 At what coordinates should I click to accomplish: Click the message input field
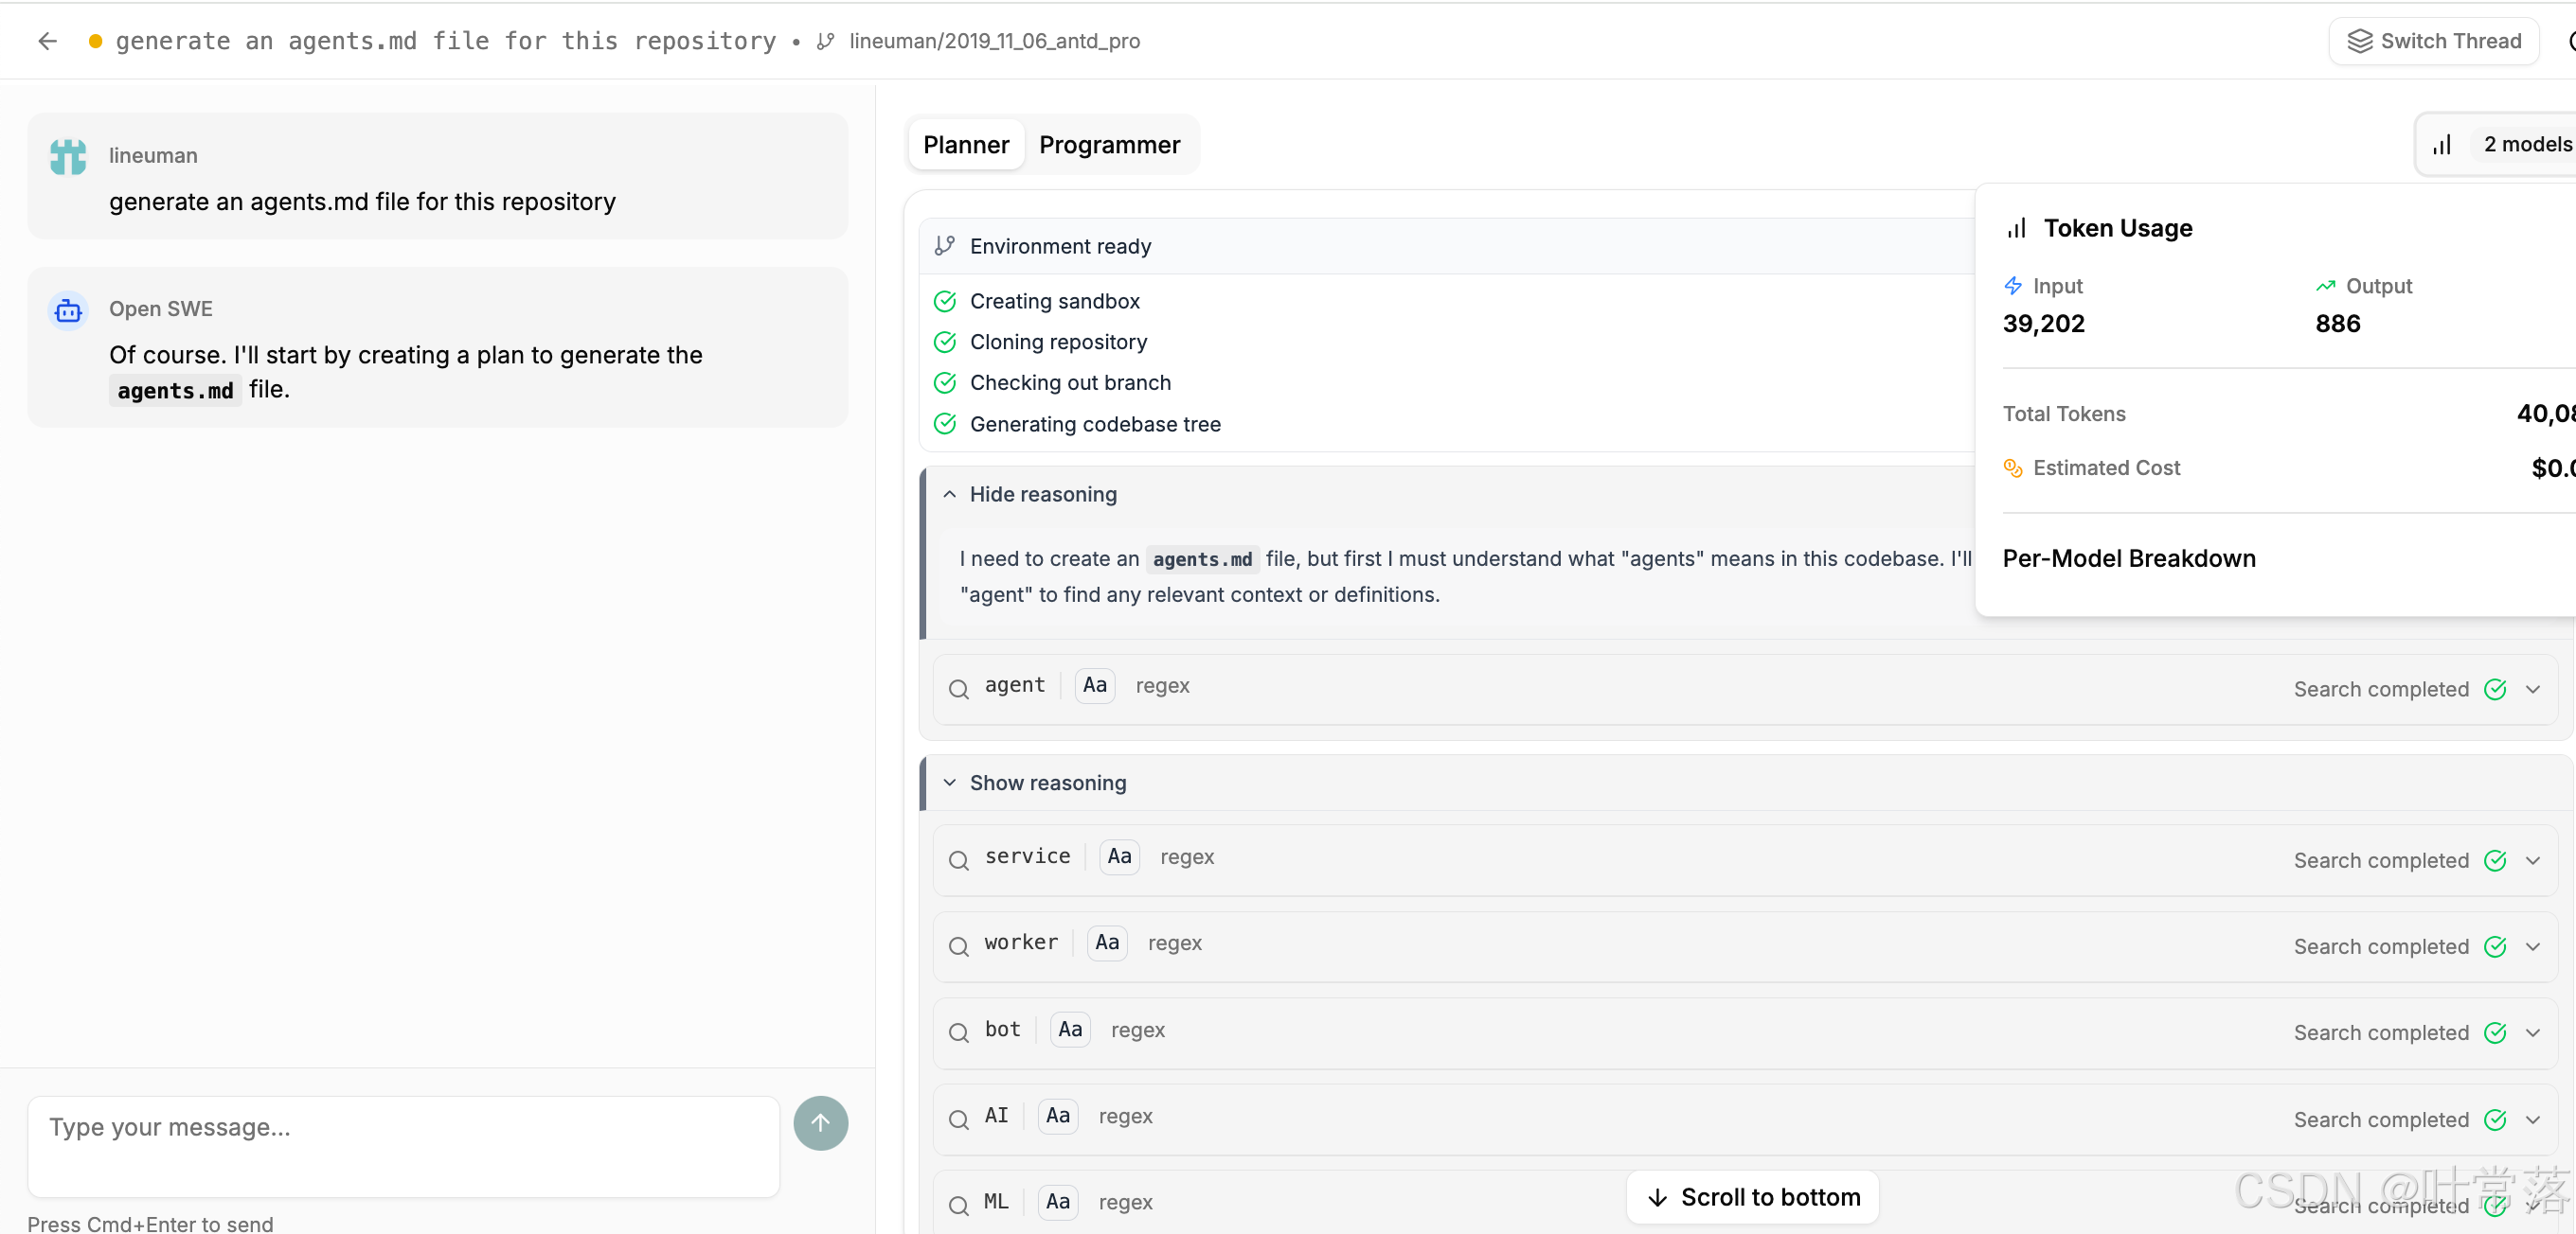[403, 1145]
